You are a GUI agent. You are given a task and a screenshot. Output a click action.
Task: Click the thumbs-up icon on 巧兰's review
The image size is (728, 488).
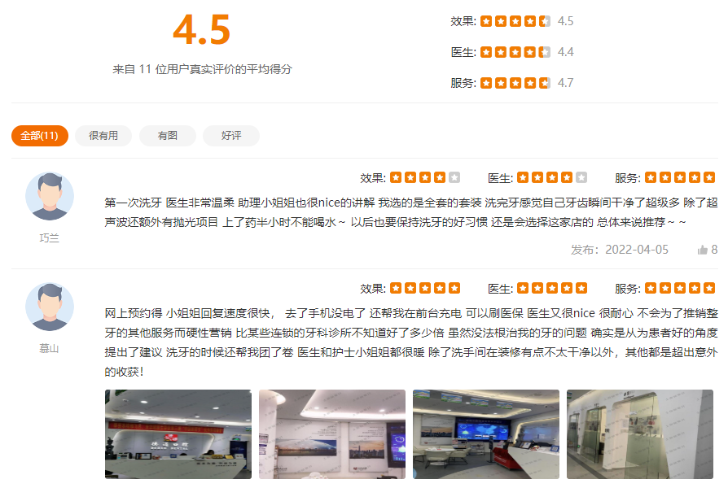tap(702, 250)
